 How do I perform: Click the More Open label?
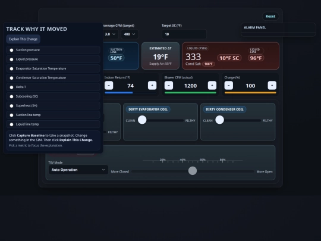(x=265, y=171)
